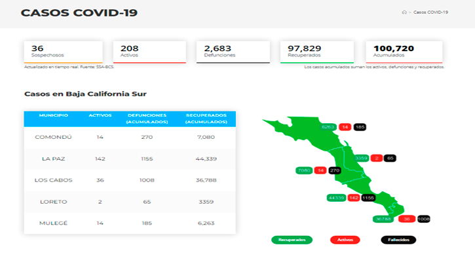The height and width of the screenshot is (262, 475).
Task: Click red 142 badge on the map
Action: (x=354, y=198)
